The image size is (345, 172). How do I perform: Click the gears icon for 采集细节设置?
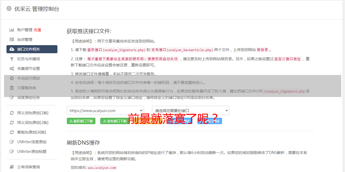12,69
